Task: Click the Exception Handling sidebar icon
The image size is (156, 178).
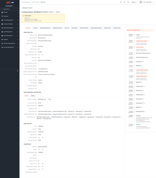Action: pyautogui.click(x=2, y=24)
